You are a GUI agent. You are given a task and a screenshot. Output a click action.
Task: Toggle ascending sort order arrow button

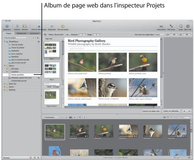pos(62,117)
